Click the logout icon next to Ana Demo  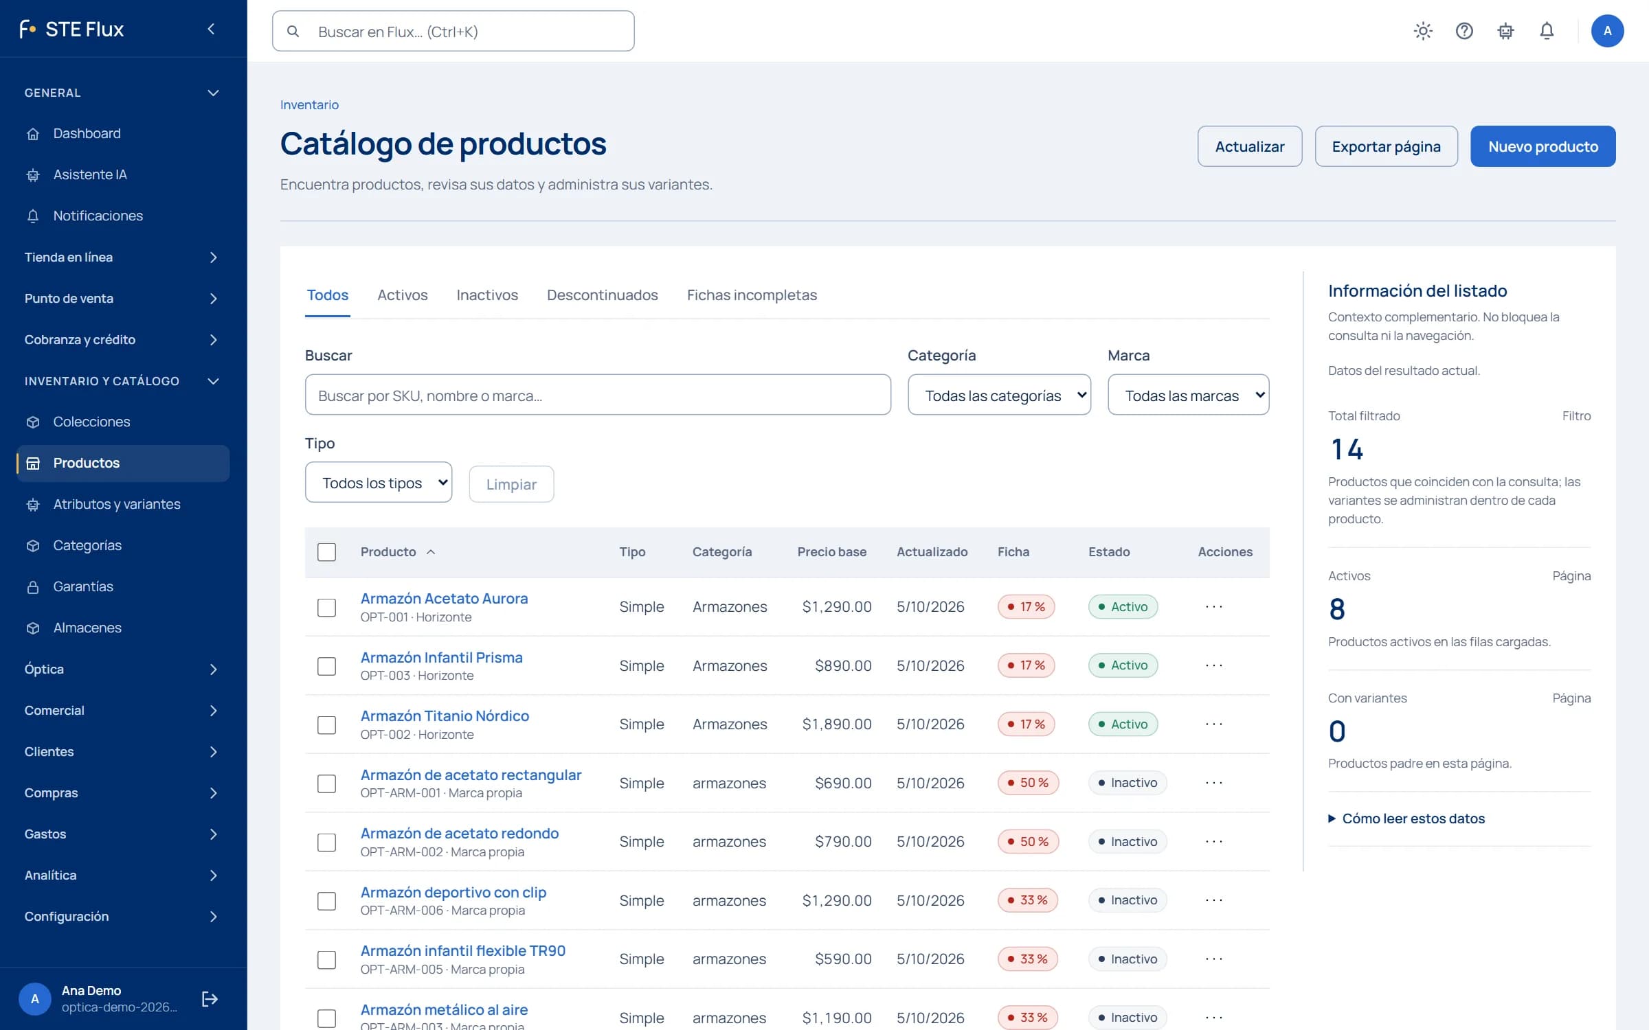(210, 998)
